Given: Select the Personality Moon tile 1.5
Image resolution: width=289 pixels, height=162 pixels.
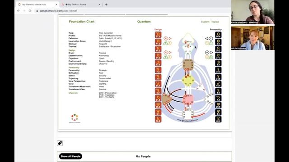Looking at the screenshot, I should point(218,63).
